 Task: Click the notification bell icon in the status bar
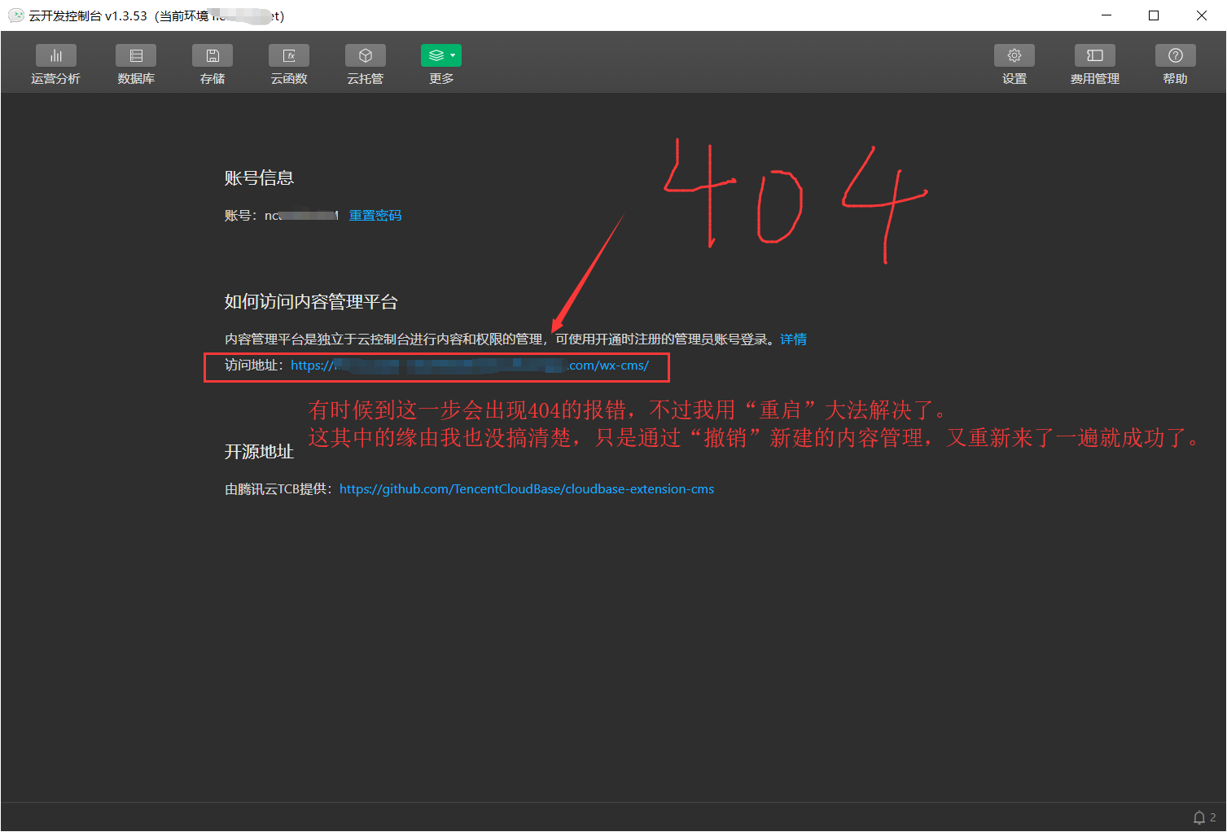1199,817
